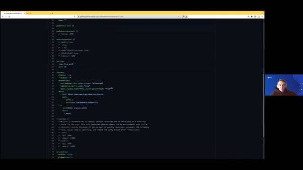Click the "# readOnlyRootFilesystem: true" comment
The width and height of the screenshot is (303, 170).
click(73, 51)
